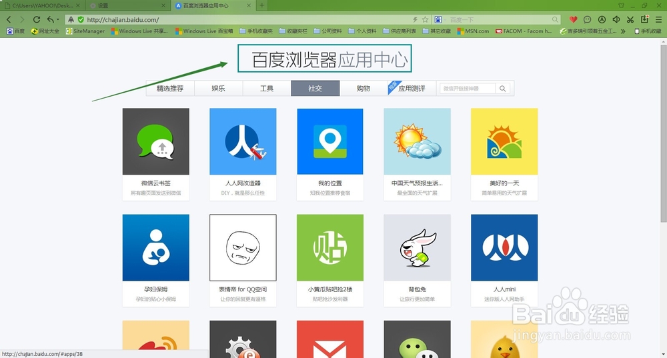Open the undo closed tab dropdown arrow
Image resolution: width=667 pixels, height=358 pixels.
[x=58, y=19]
